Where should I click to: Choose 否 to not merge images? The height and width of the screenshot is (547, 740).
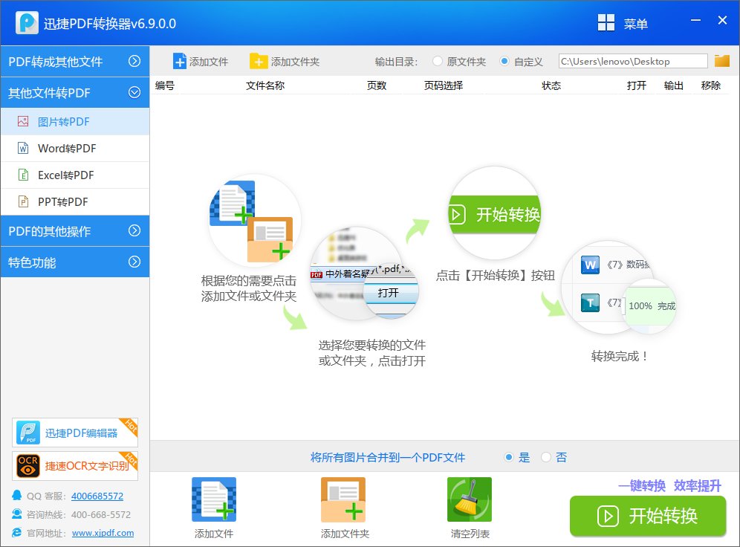click(546, 457)
